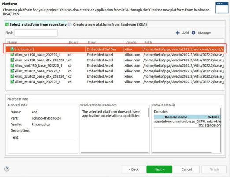
Task: Click the Add plus icon
Action: point(178,33)
